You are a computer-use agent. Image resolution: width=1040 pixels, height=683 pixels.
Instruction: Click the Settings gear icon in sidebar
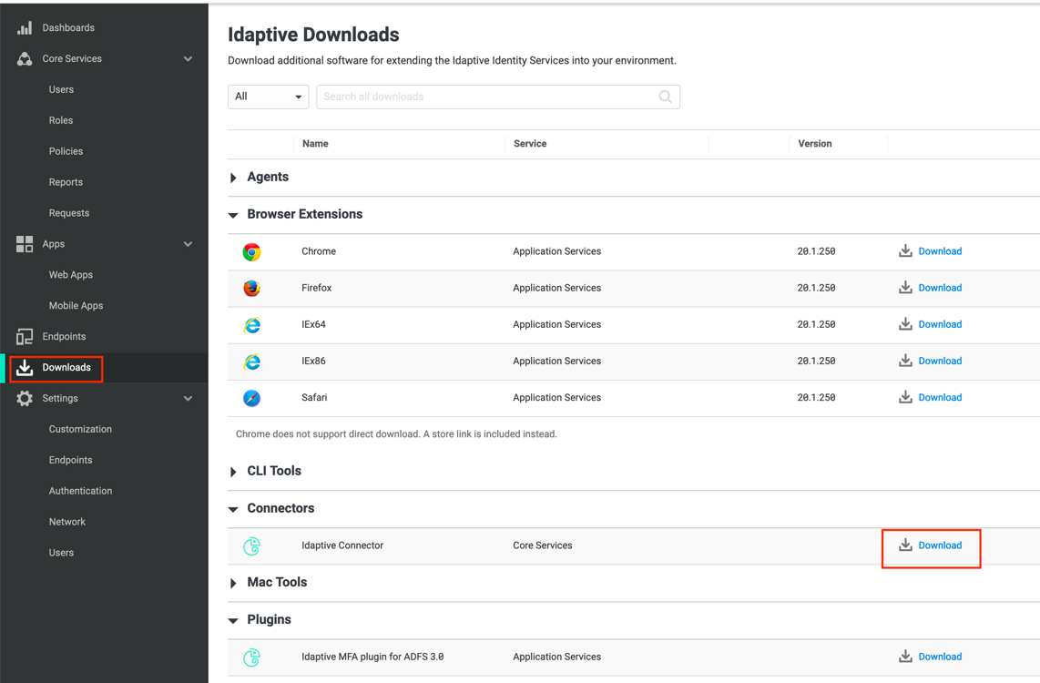24,398
